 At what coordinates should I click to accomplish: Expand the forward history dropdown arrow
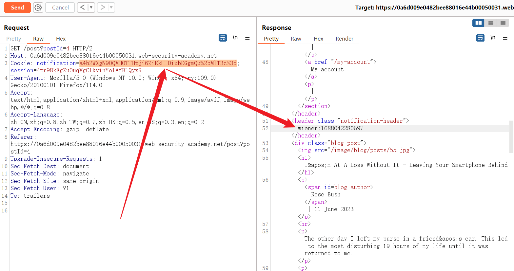pyautogui.click(x=111, y=8)
